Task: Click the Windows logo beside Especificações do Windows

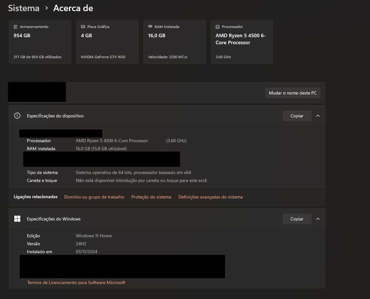Action: tap(17, 219)
